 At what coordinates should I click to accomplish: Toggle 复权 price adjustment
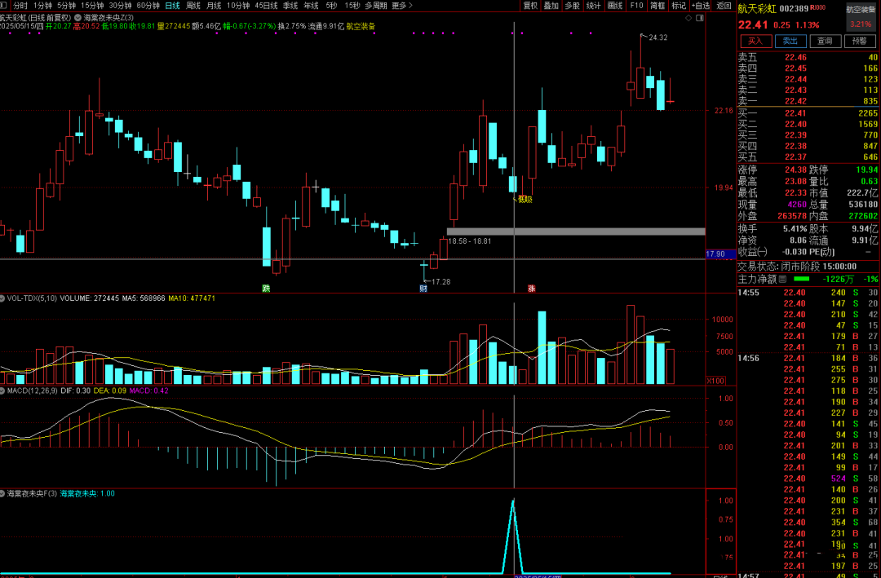point(530,5)
